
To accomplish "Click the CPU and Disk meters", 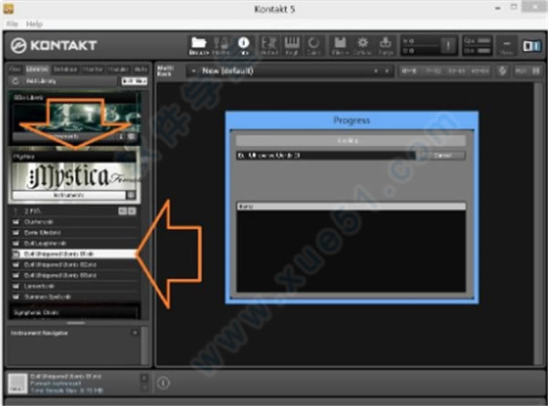I will tap(478, 46).
